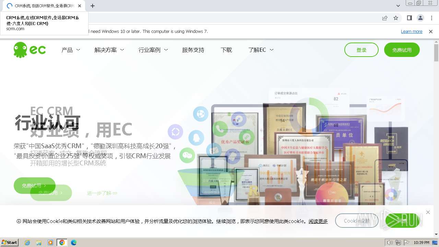Select the CRM系统 browser tab
Image resolution: width=439 pixels, height=247 pixels.
point(44,6)
